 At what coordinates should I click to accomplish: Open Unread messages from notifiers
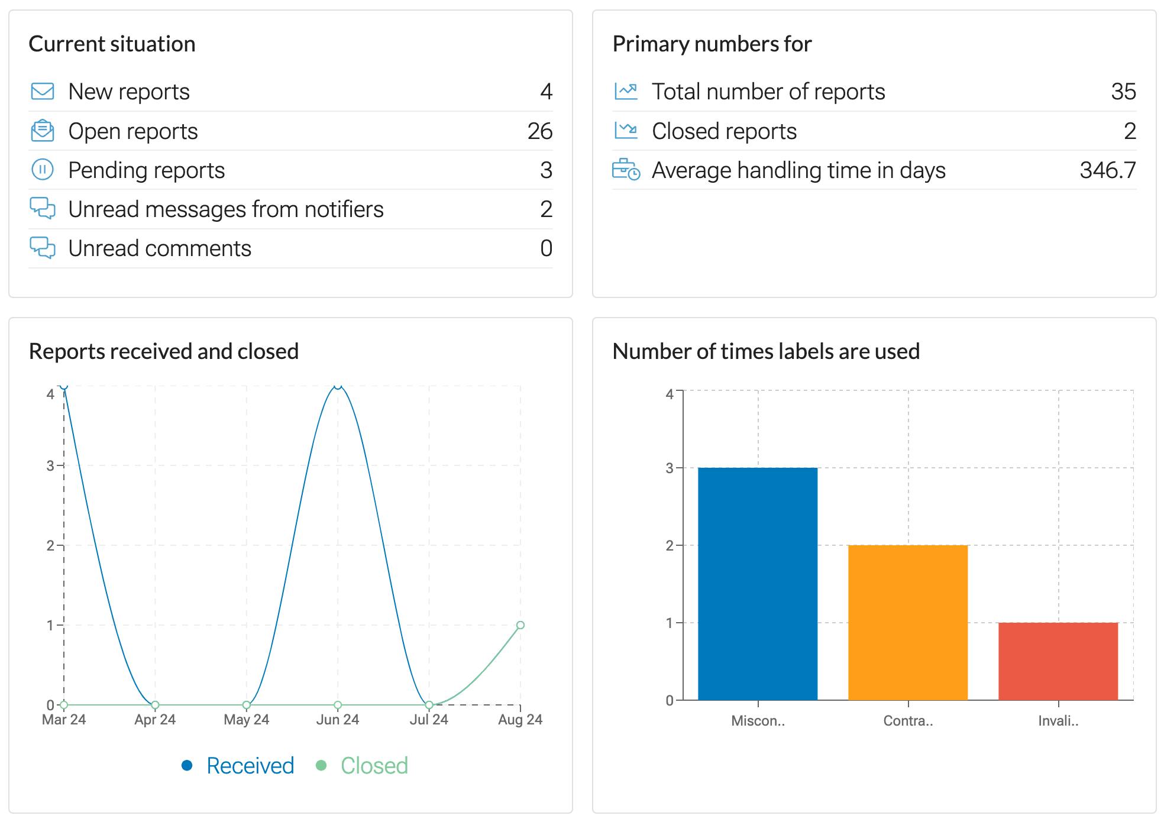(290, 209)
